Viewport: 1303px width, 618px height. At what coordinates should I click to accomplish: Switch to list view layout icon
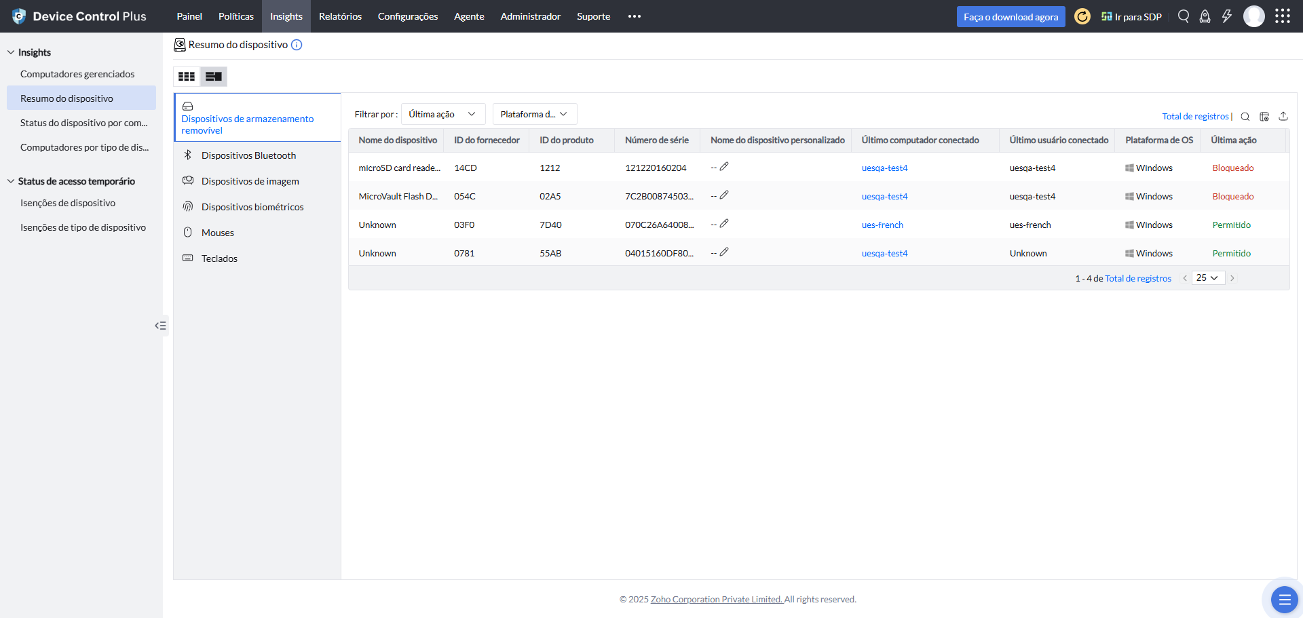pos(214,77)
